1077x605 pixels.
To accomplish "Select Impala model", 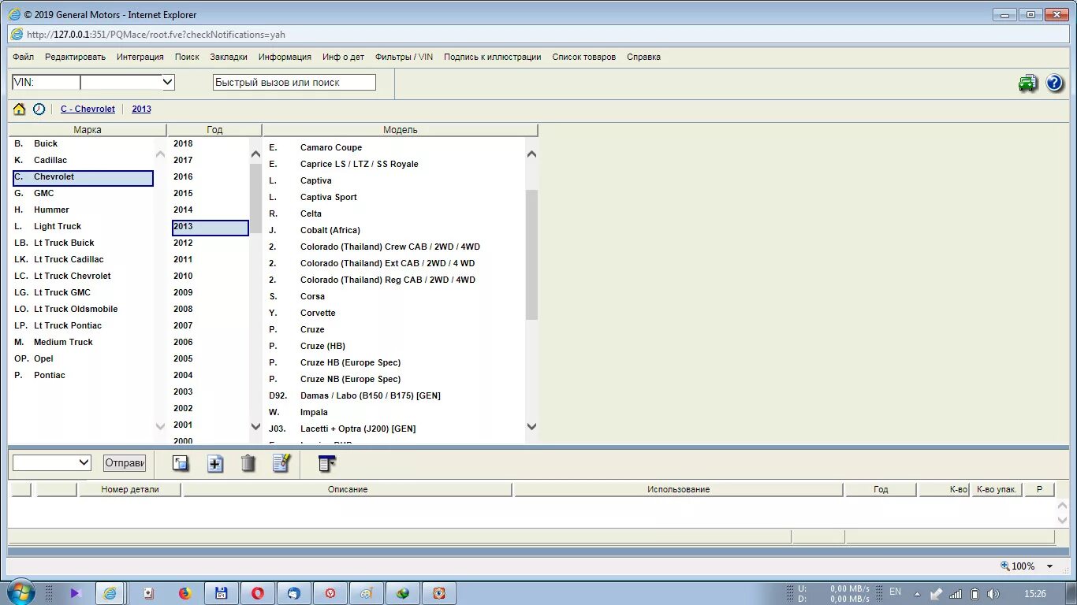I will click(314, 412).
